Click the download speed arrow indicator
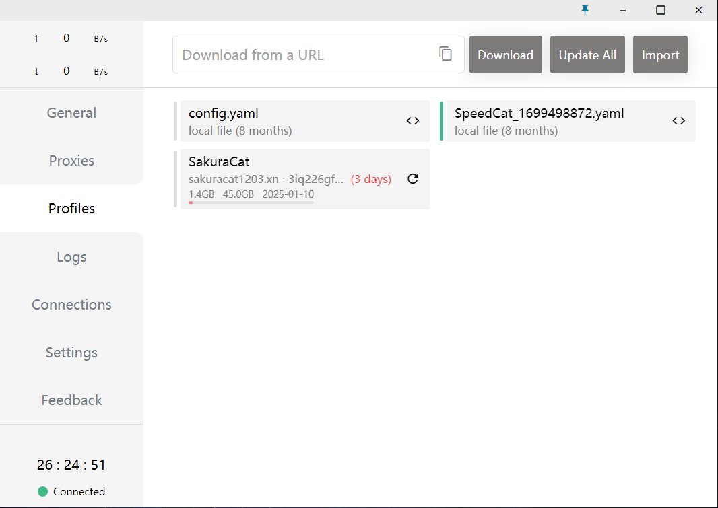Viewport: 718px width, 508px height. coord(36,71)
